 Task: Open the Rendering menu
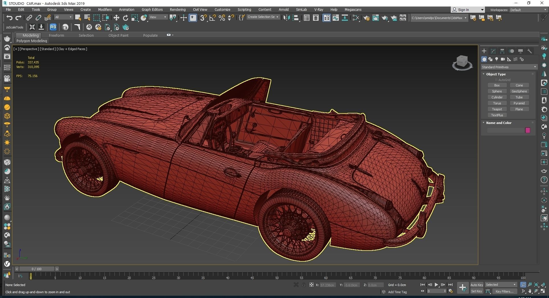[x=178, y=9]
